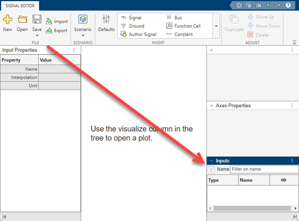
Task: Click the Property column header
Action: (19, 60)
